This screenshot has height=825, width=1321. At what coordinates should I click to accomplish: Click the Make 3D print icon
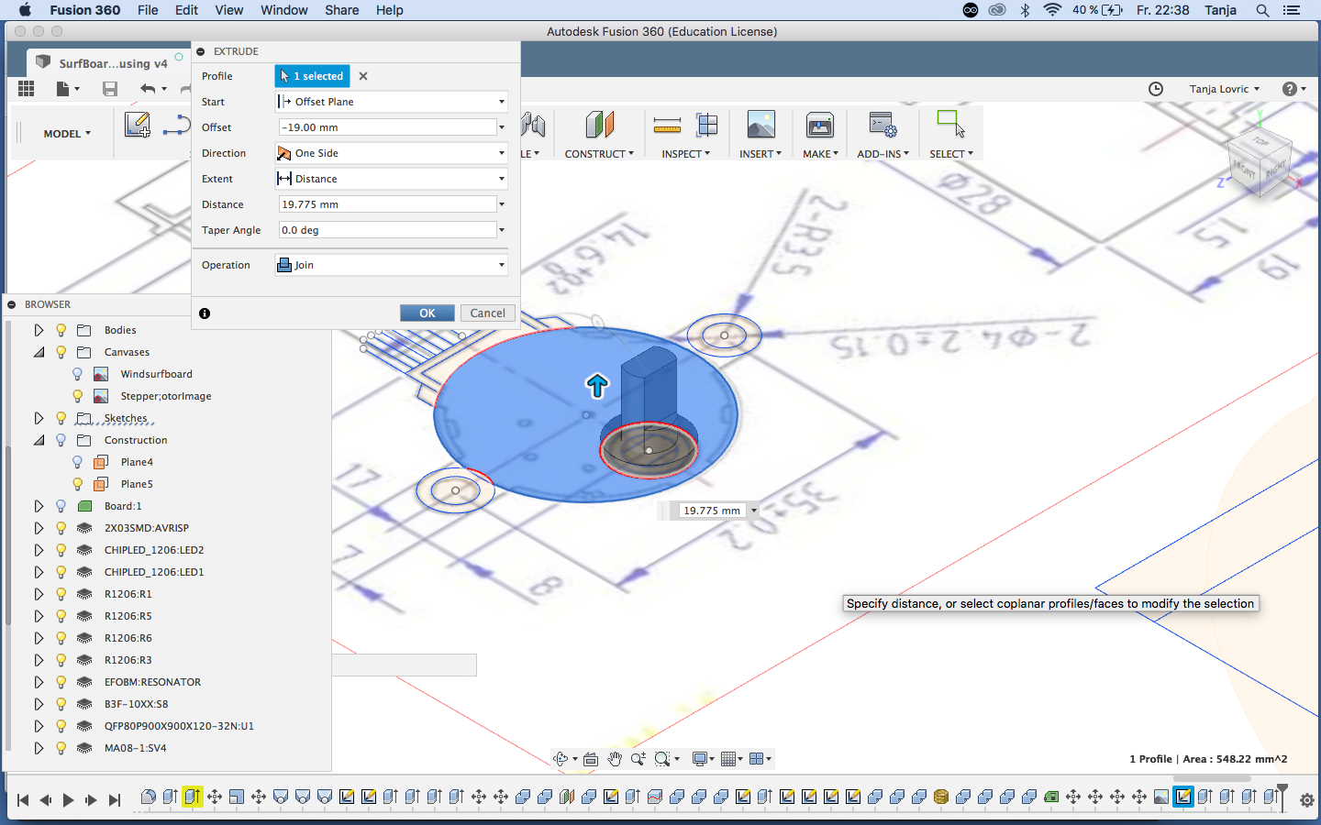pyautogui.click(x=819, y=125)
